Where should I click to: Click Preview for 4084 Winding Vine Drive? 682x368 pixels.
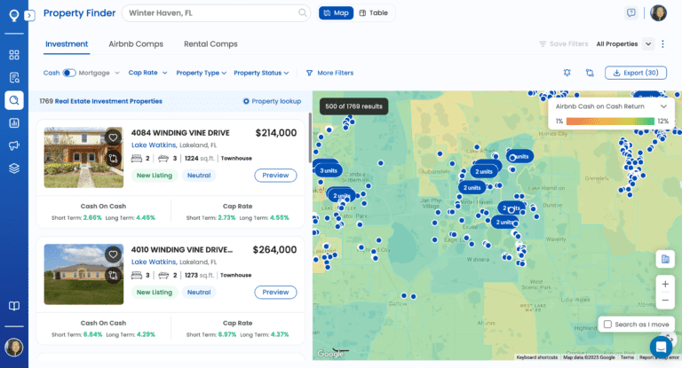[x=275, y=176]
